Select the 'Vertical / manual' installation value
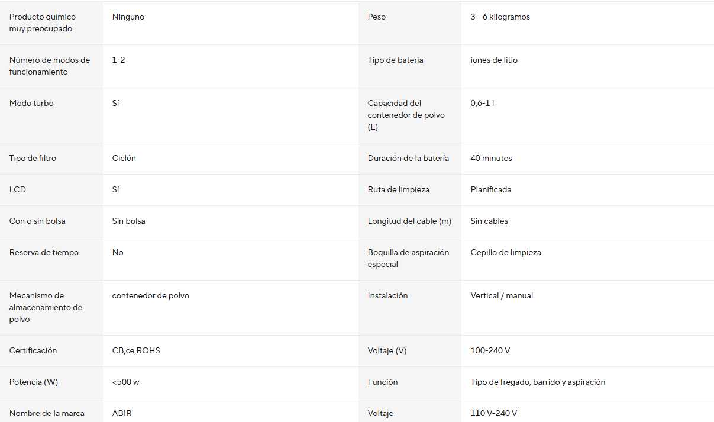This screenshot has width=714, height=422. pyautogui.click(x=502, y=295)
